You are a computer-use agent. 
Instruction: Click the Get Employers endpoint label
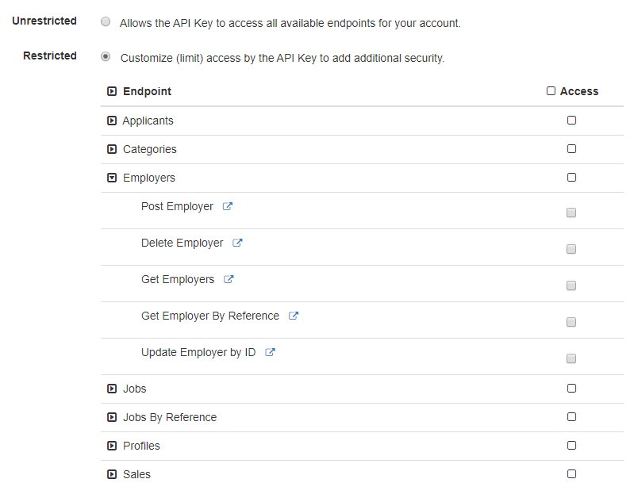(178, 279)
